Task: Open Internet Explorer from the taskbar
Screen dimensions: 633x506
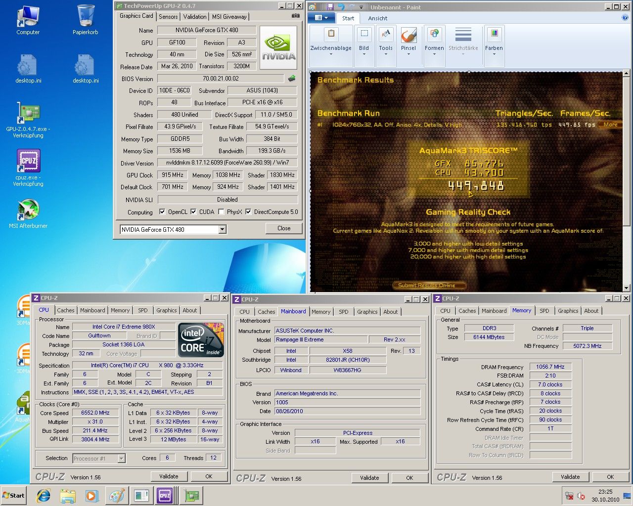Action: (x=44, y=496)
